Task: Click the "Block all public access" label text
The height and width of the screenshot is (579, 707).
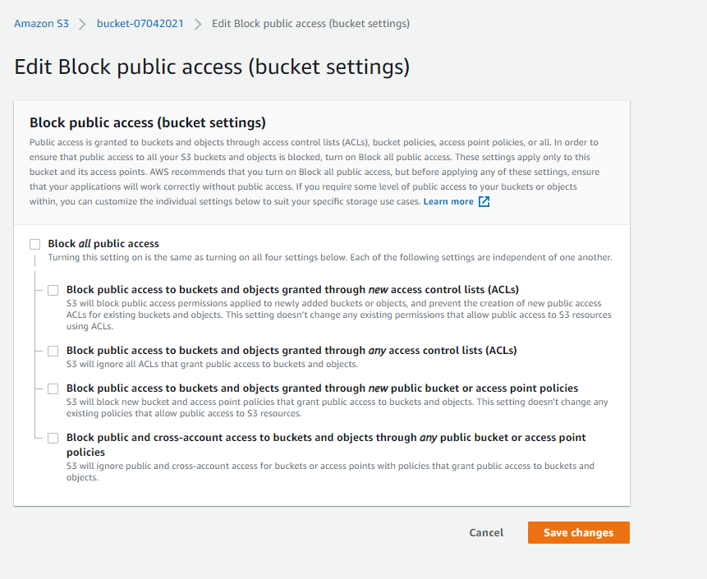Action: coord(103,244)
